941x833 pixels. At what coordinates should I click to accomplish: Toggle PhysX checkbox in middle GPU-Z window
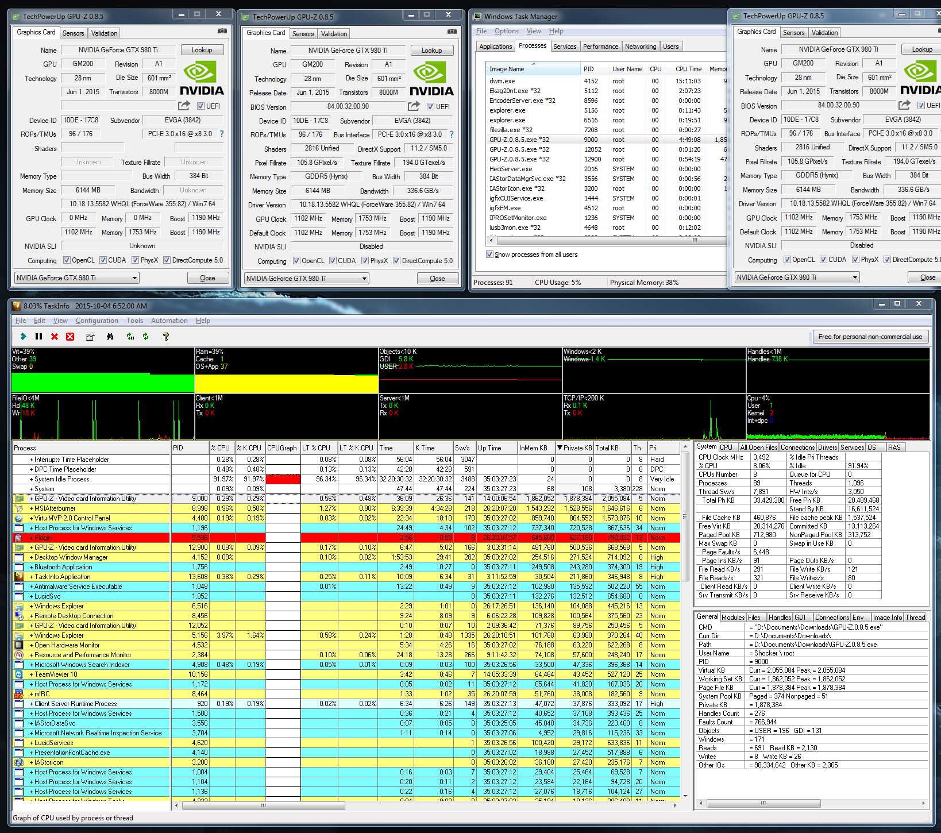pyautogui.click(x=365, y=261)
